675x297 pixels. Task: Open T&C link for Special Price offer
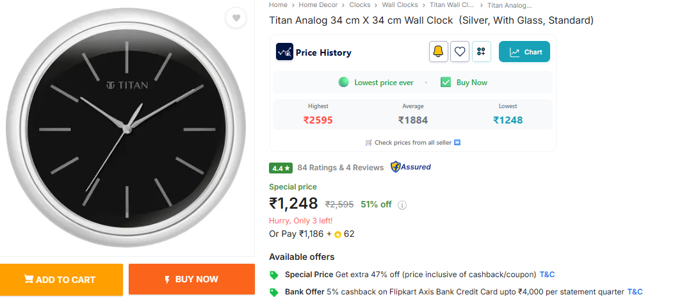(547, 275)
